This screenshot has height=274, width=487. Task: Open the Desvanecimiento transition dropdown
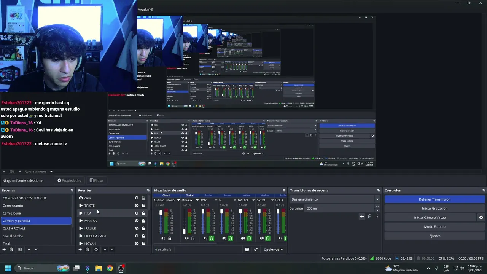pyautogui.click(x=335, y=199)
